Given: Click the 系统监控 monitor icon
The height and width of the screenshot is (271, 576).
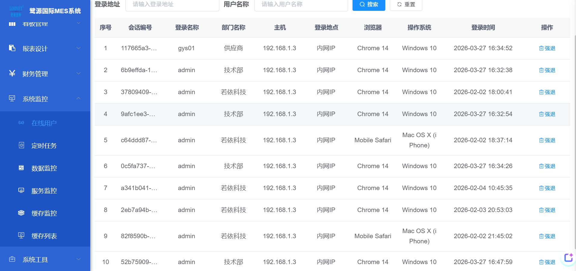Looking at the screenshot, I should click(x=12, y=98).
